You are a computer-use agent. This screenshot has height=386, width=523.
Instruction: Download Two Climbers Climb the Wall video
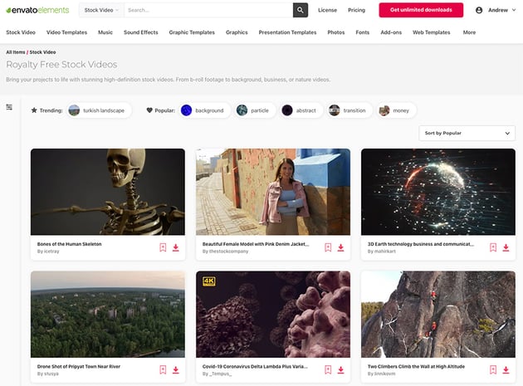point(506,369)
